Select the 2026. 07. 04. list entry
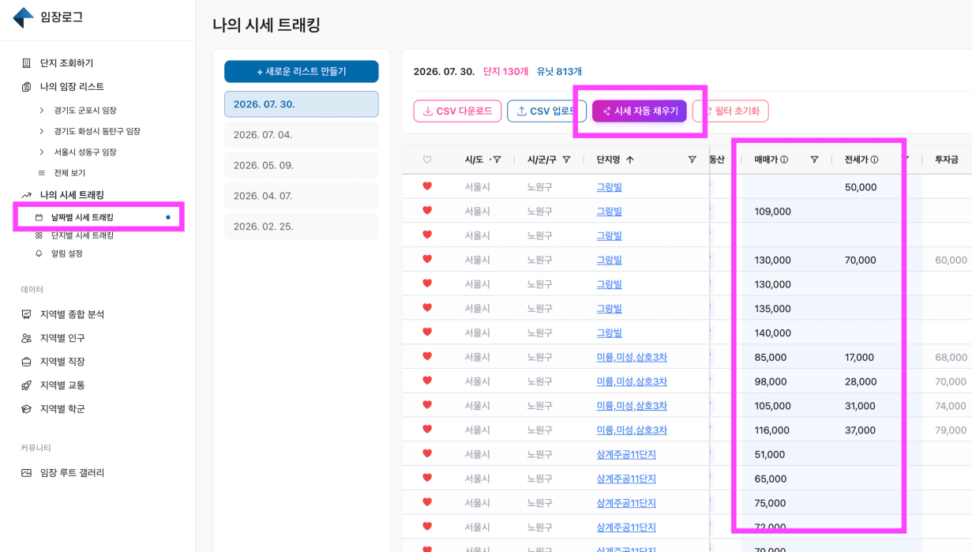 click(301, 135)
